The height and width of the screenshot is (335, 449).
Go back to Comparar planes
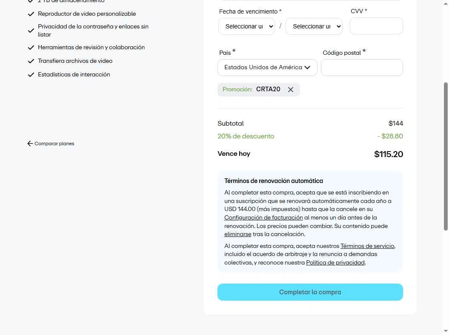[54, 144]
